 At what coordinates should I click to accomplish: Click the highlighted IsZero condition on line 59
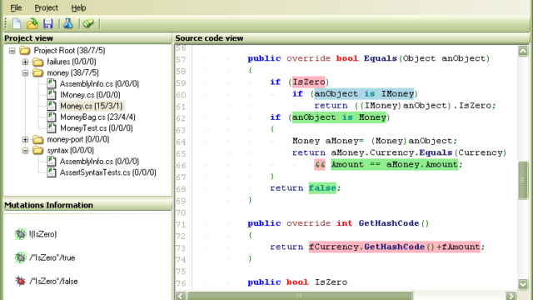tap(309, 82)
